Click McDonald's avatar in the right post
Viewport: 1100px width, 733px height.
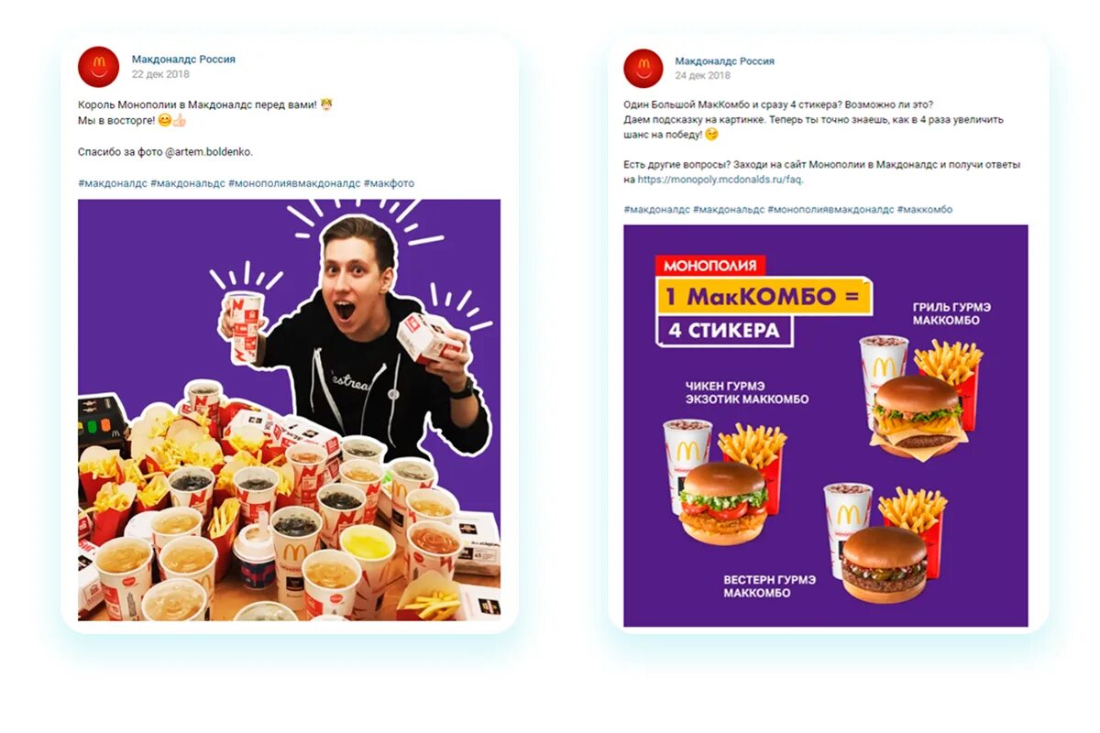(643, 69)
